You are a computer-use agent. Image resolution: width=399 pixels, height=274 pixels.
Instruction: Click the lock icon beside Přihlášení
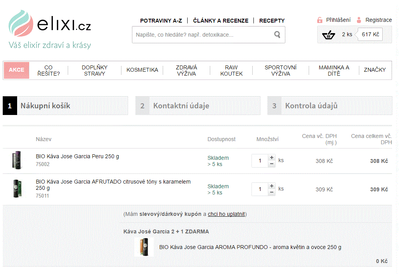(320, 20)
